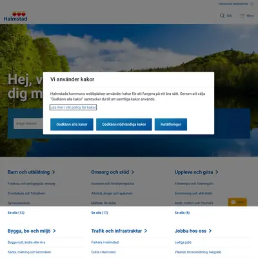258x258 pixels.
Task: Open Cykla i Halmstad link
Action: point(103,252)
